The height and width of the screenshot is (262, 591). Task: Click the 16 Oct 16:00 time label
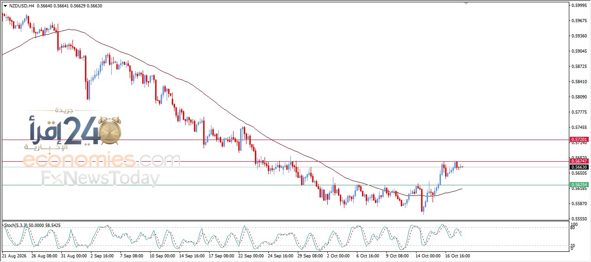click(x=458, y=256)
